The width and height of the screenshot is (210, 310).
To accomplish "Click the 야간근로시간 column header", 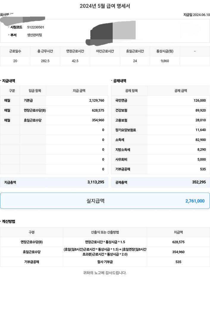I will (x=105, y=51).
